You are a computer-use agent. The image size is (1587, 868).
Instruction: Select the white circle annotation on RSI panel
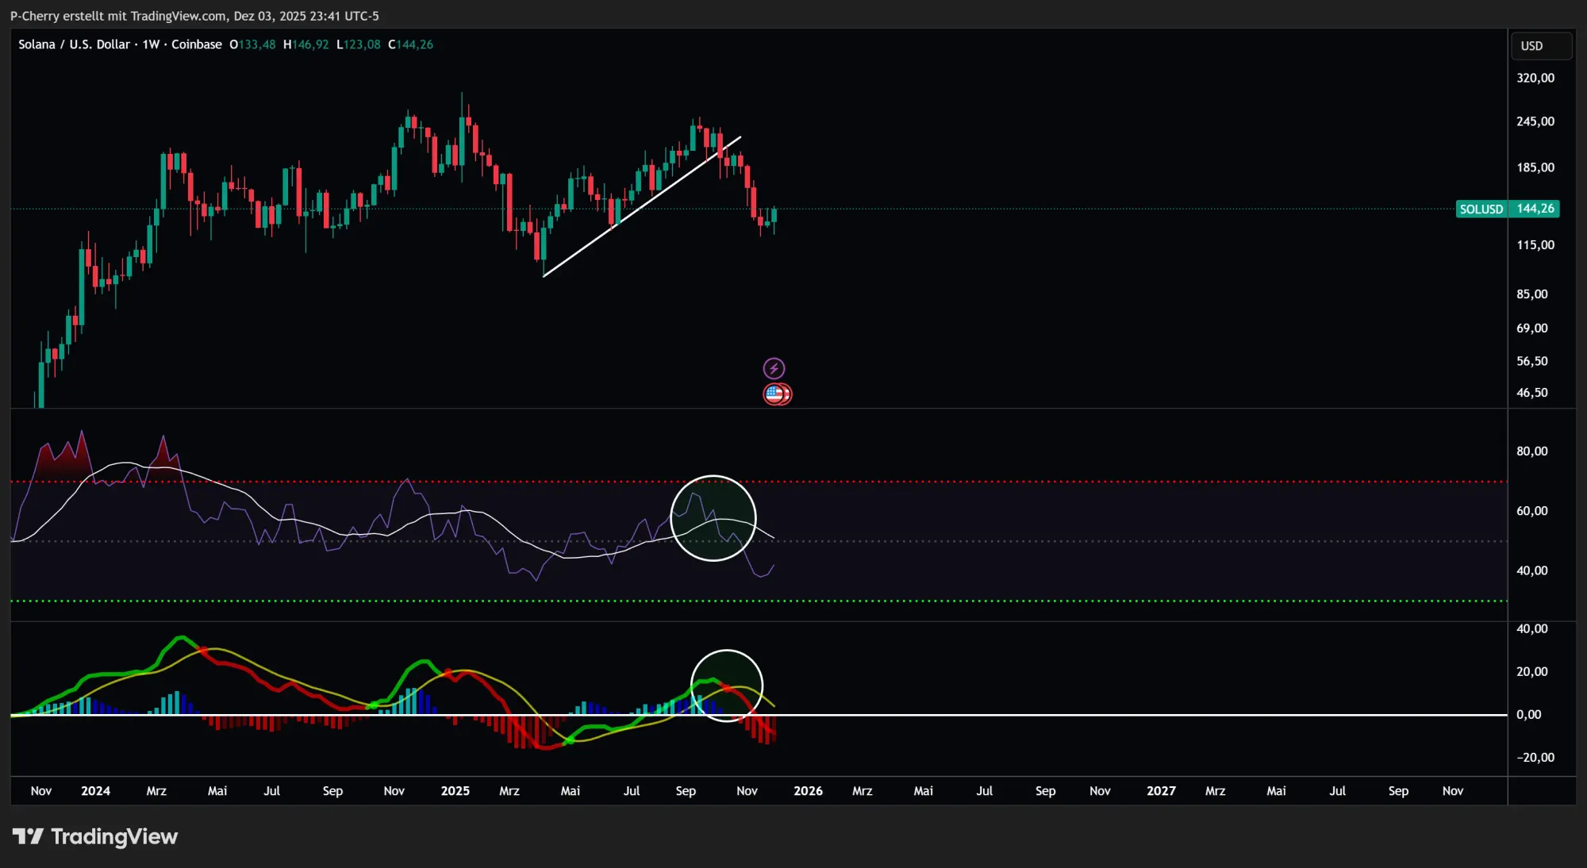click(x=713, y=518)
